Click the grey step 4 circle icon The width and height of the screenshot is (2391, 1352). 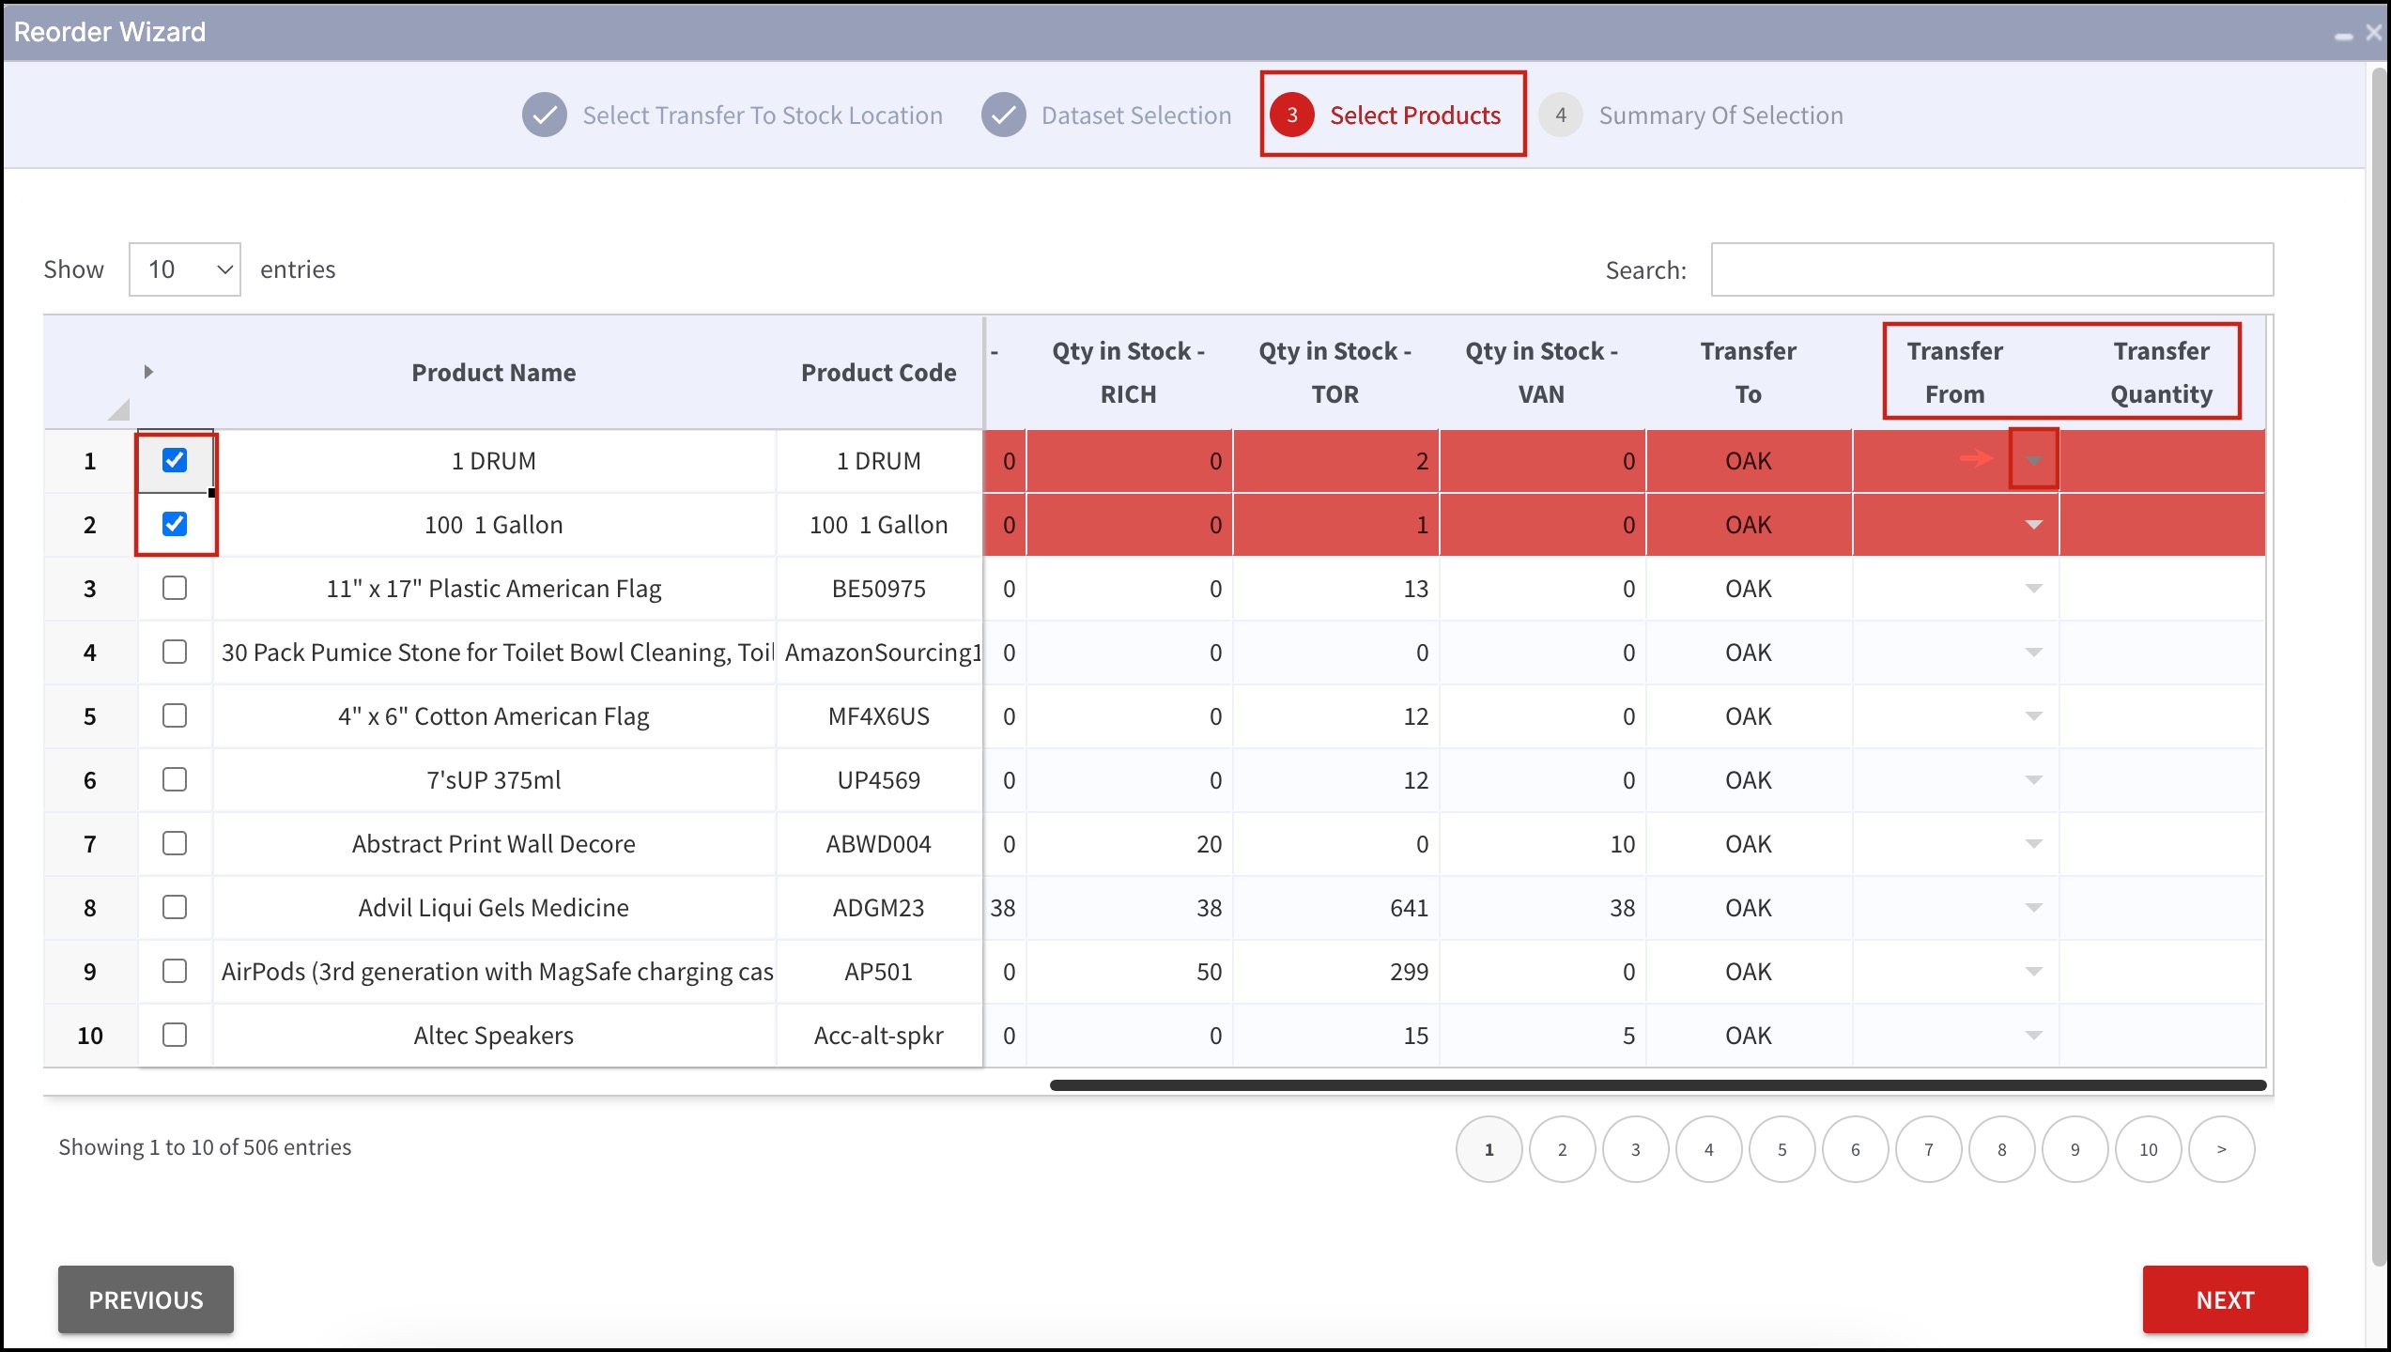click(x=1560, y=115)
